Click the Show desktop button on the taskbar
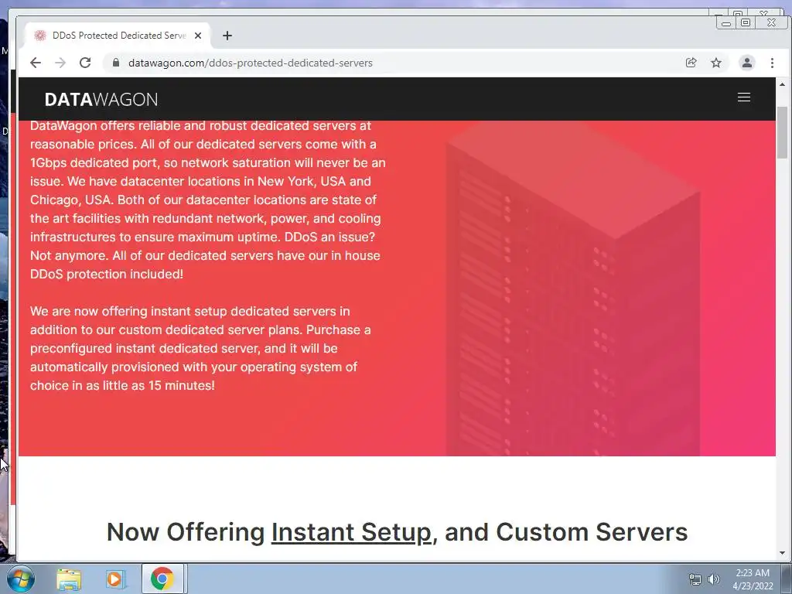Image resolution: width=792 pixels, height=594 pixels. click(x=787, y=579)
